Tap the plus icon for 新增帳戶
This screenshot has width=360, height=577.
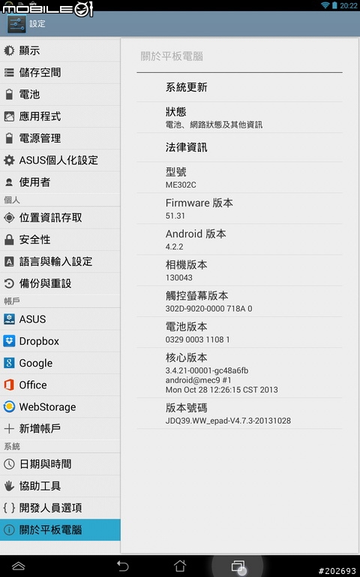9,429
